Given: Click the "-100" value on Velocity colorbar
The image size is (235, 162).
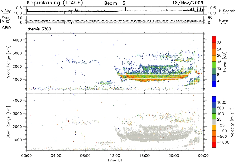Looking at the screenshot, I should click(x=222, y=131).
